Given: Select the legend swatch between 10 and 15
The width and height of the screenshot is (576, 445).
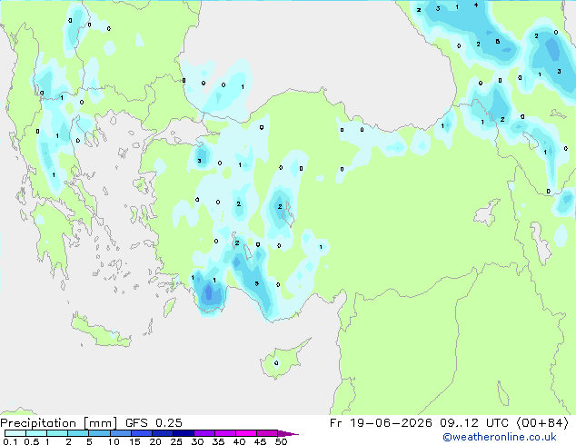Looking at the screenshot, I should click(120, 433).
